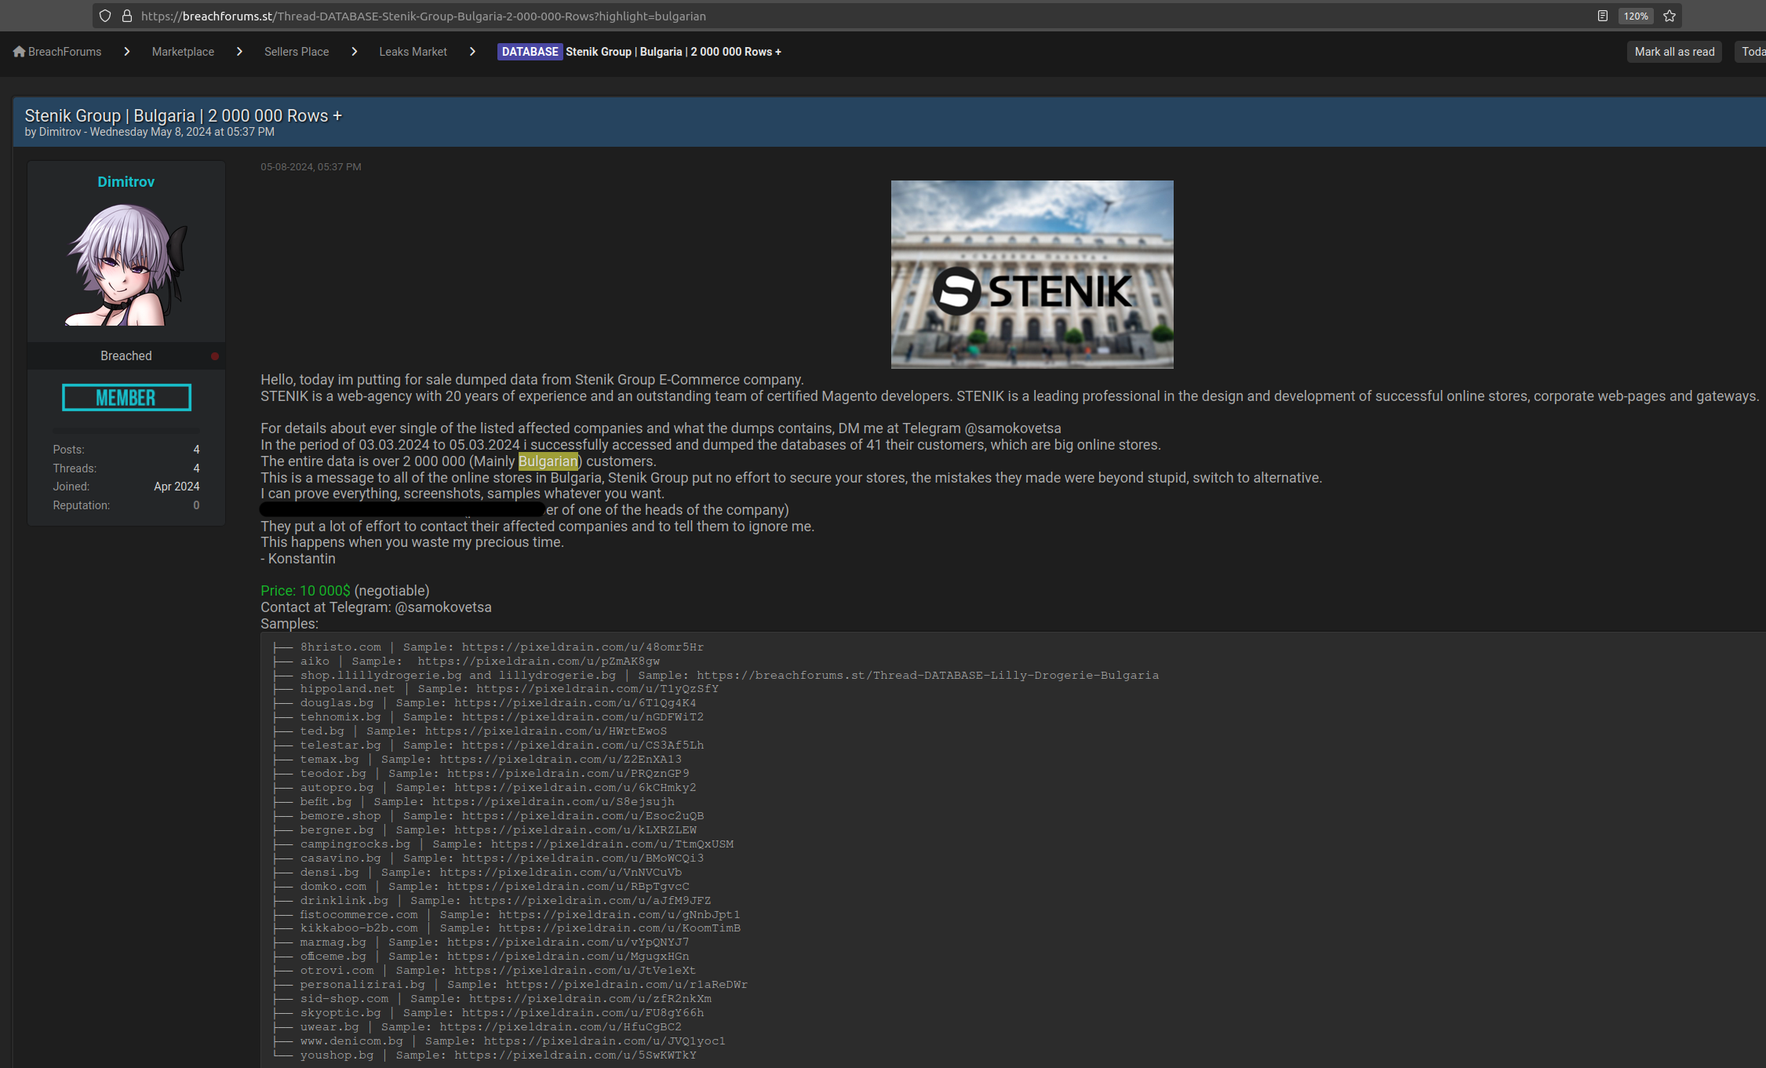Click the red offline status dot
This screenshot has height=1068, width=1766.
[215, 356]
